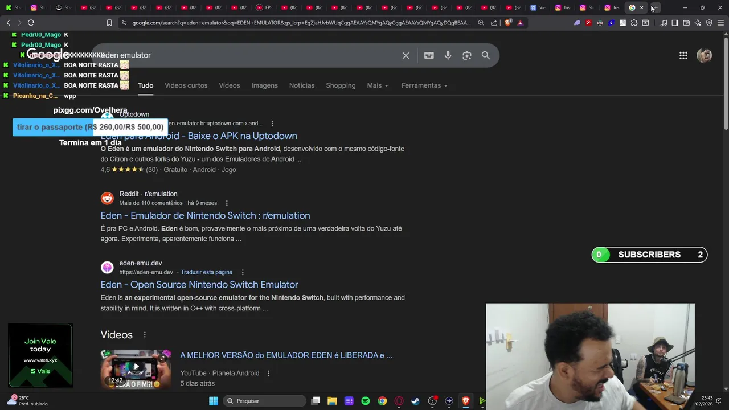The image size is (729, 410).
Task: Open Opera GX from the taskbar
Action: tap(399, 401)
